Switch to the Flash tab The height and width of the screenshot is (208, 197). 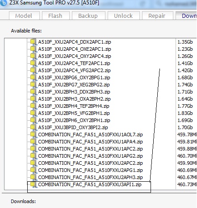pos(55,16)
